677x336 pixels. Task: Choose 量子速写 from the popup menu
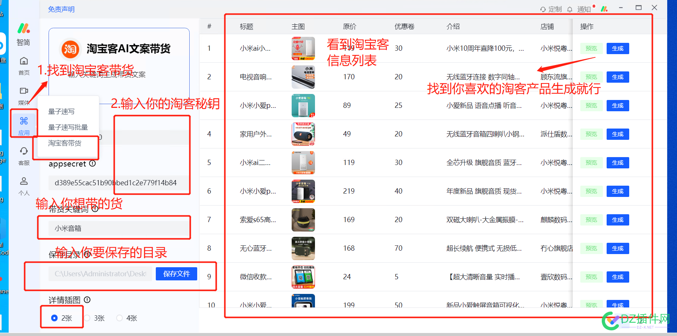tap(61, 112)
